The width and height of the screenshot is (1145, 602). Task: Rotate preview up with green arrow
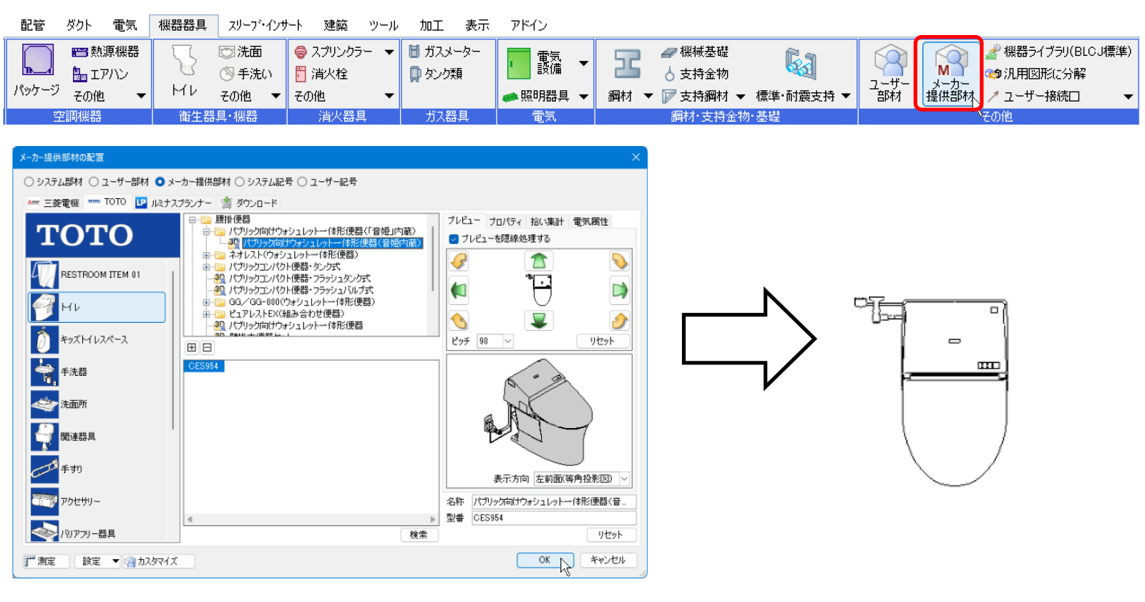(539, 261)
